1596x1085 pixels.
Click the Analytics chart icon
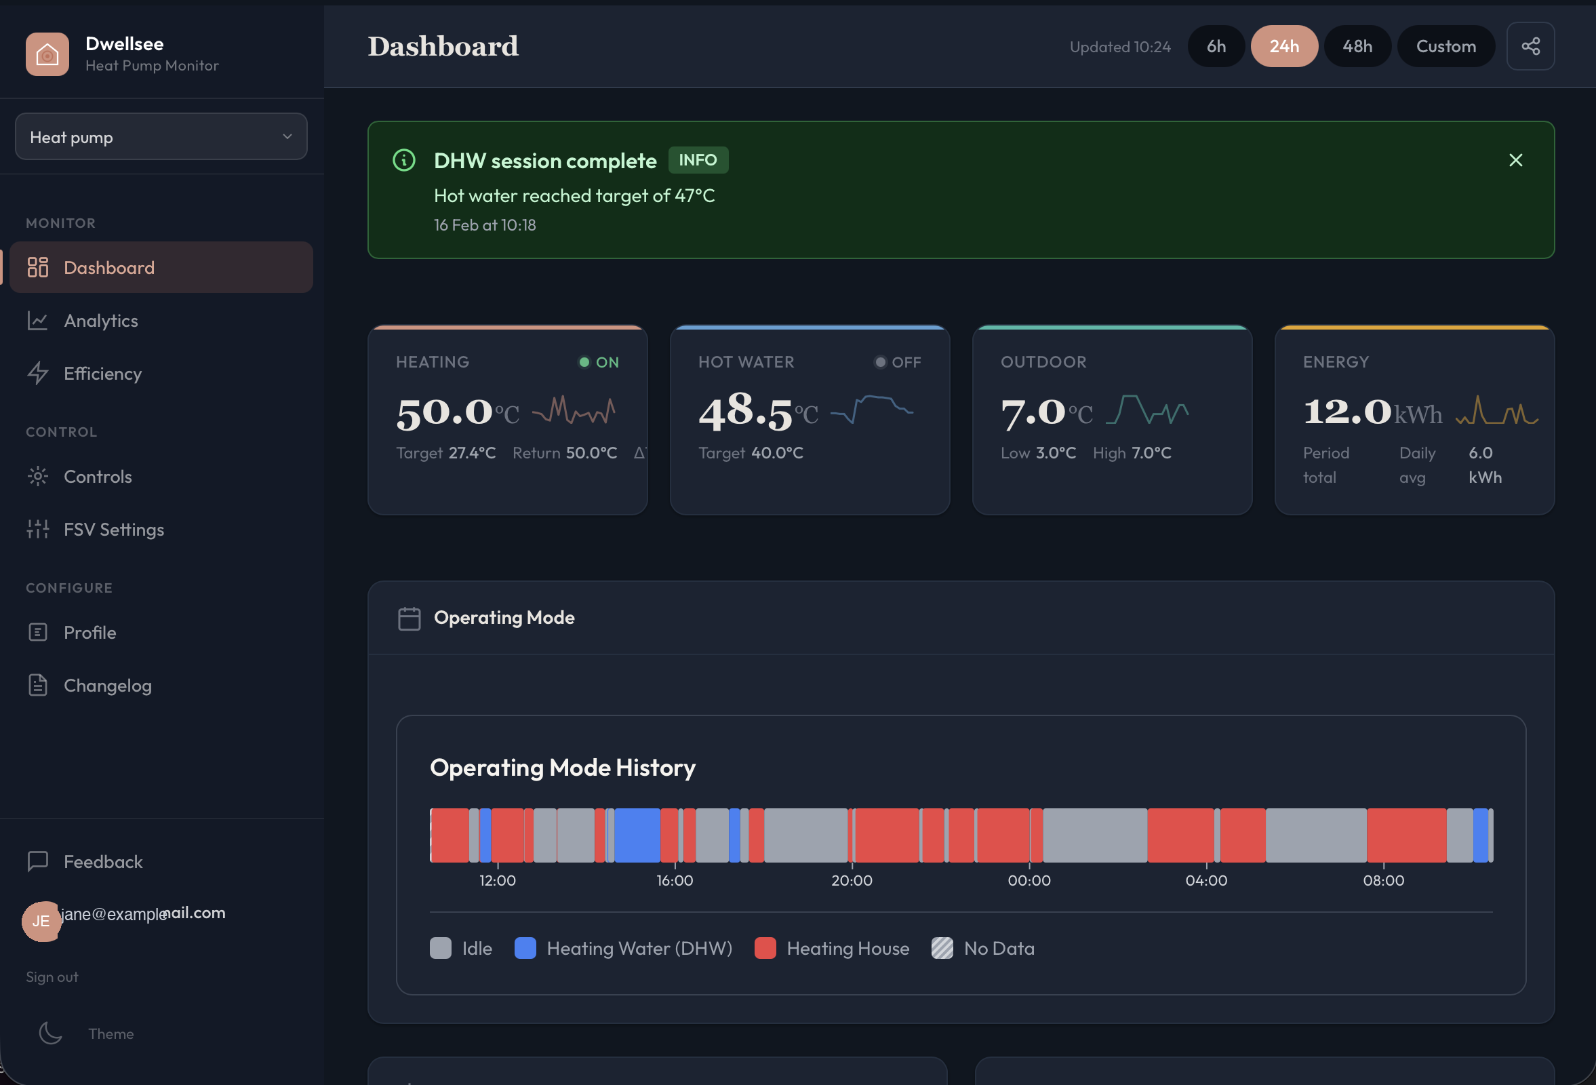[x=38, y=320]
